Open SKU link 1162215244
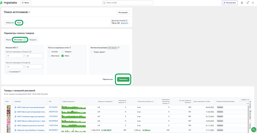This screenshot has height=133, width=257. (x=53, y=126)
